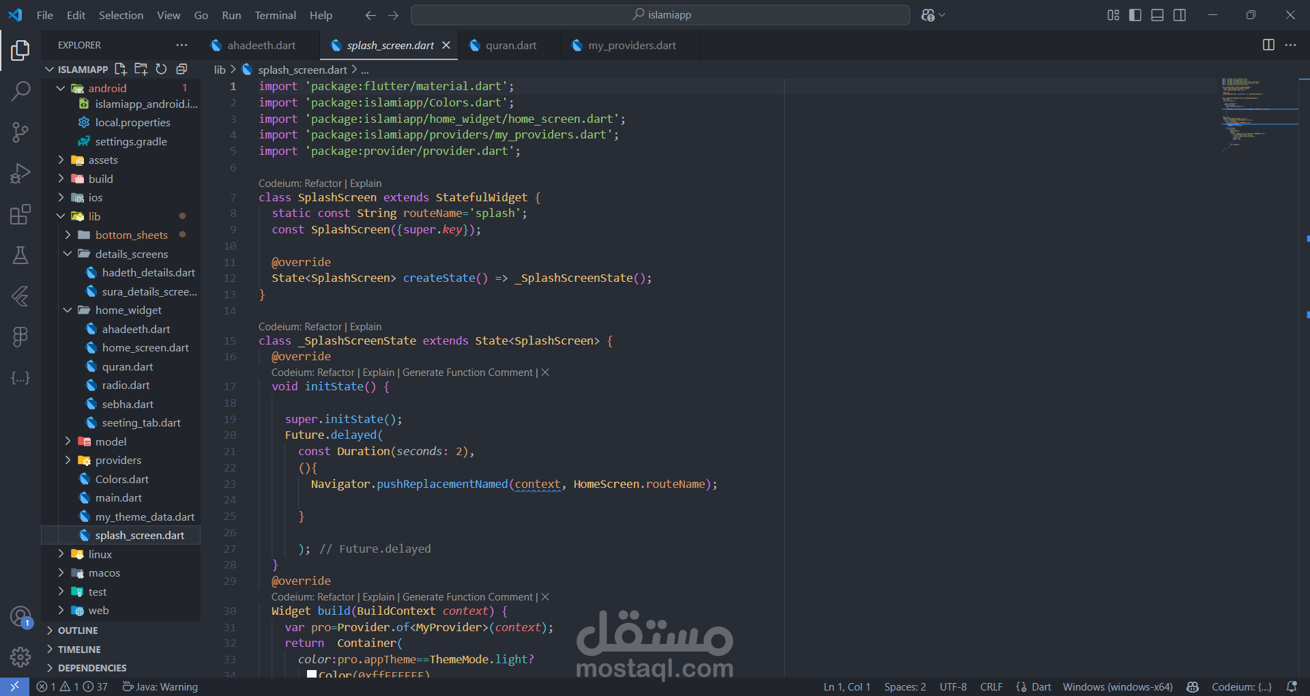Click New File icon in ISLAMIAPP header
Screen dimensions: 1310x696
point(121,69)
